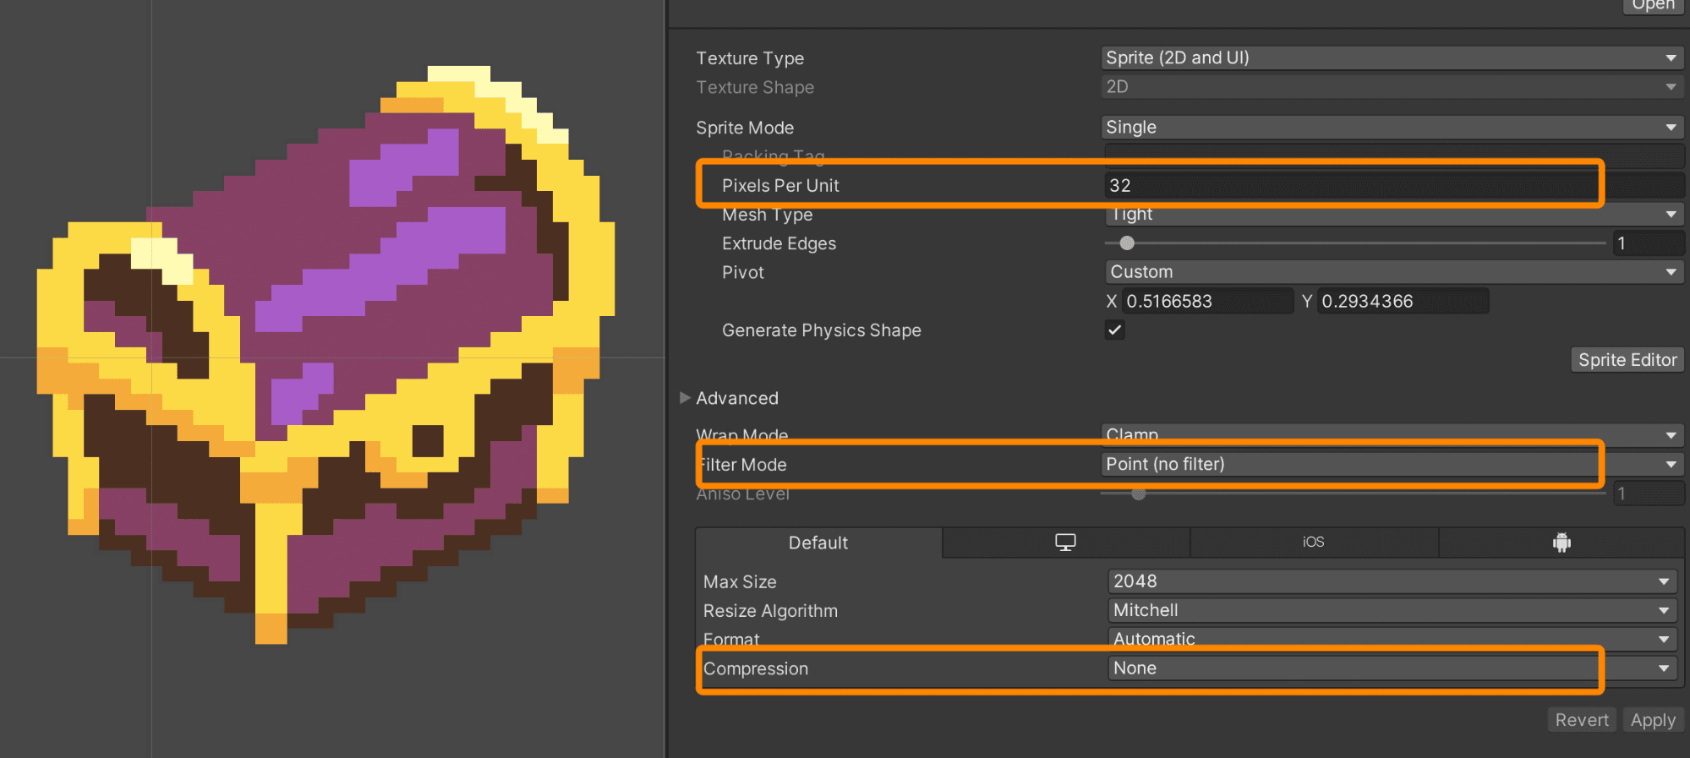Switch to the iOS platform tab
This screenshot has width=1690, height=758.
[1314, 543]
